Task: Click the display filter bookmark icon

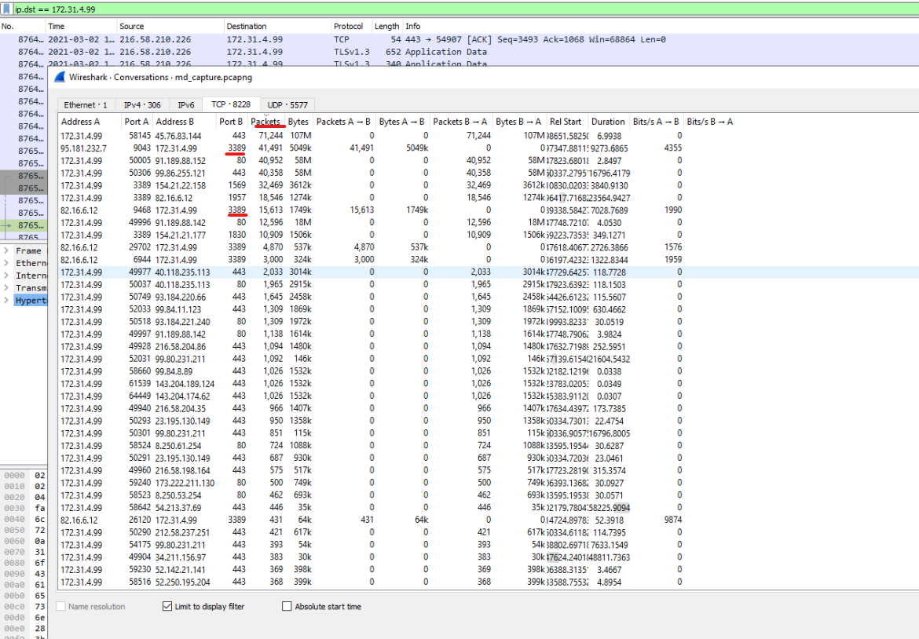Action: coord(7,9)
